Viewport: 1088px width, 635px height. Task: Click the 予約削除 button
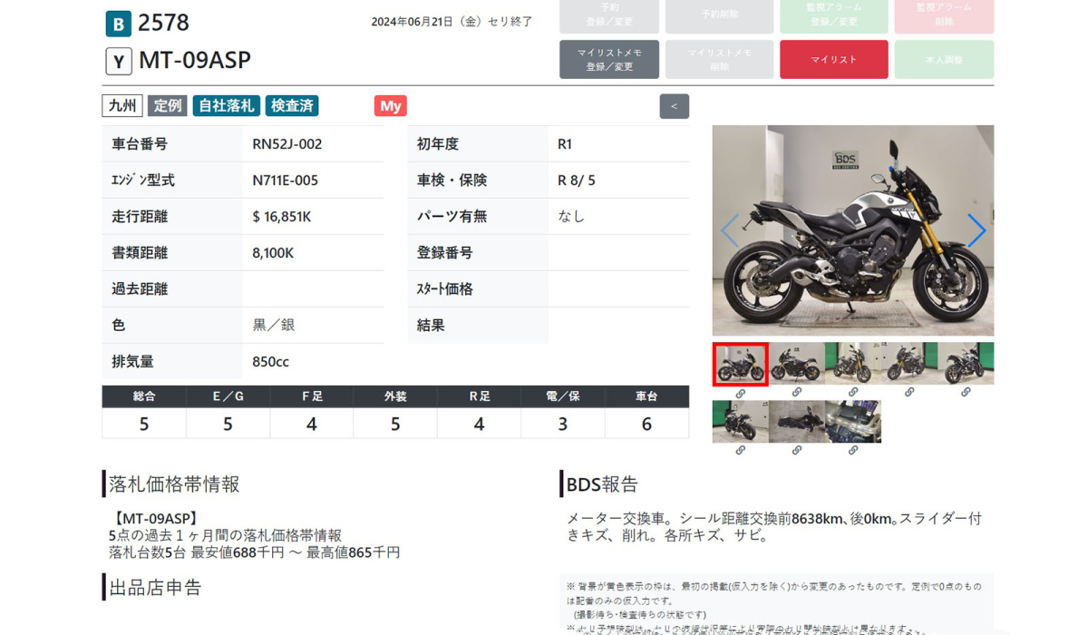pos(719,15)
